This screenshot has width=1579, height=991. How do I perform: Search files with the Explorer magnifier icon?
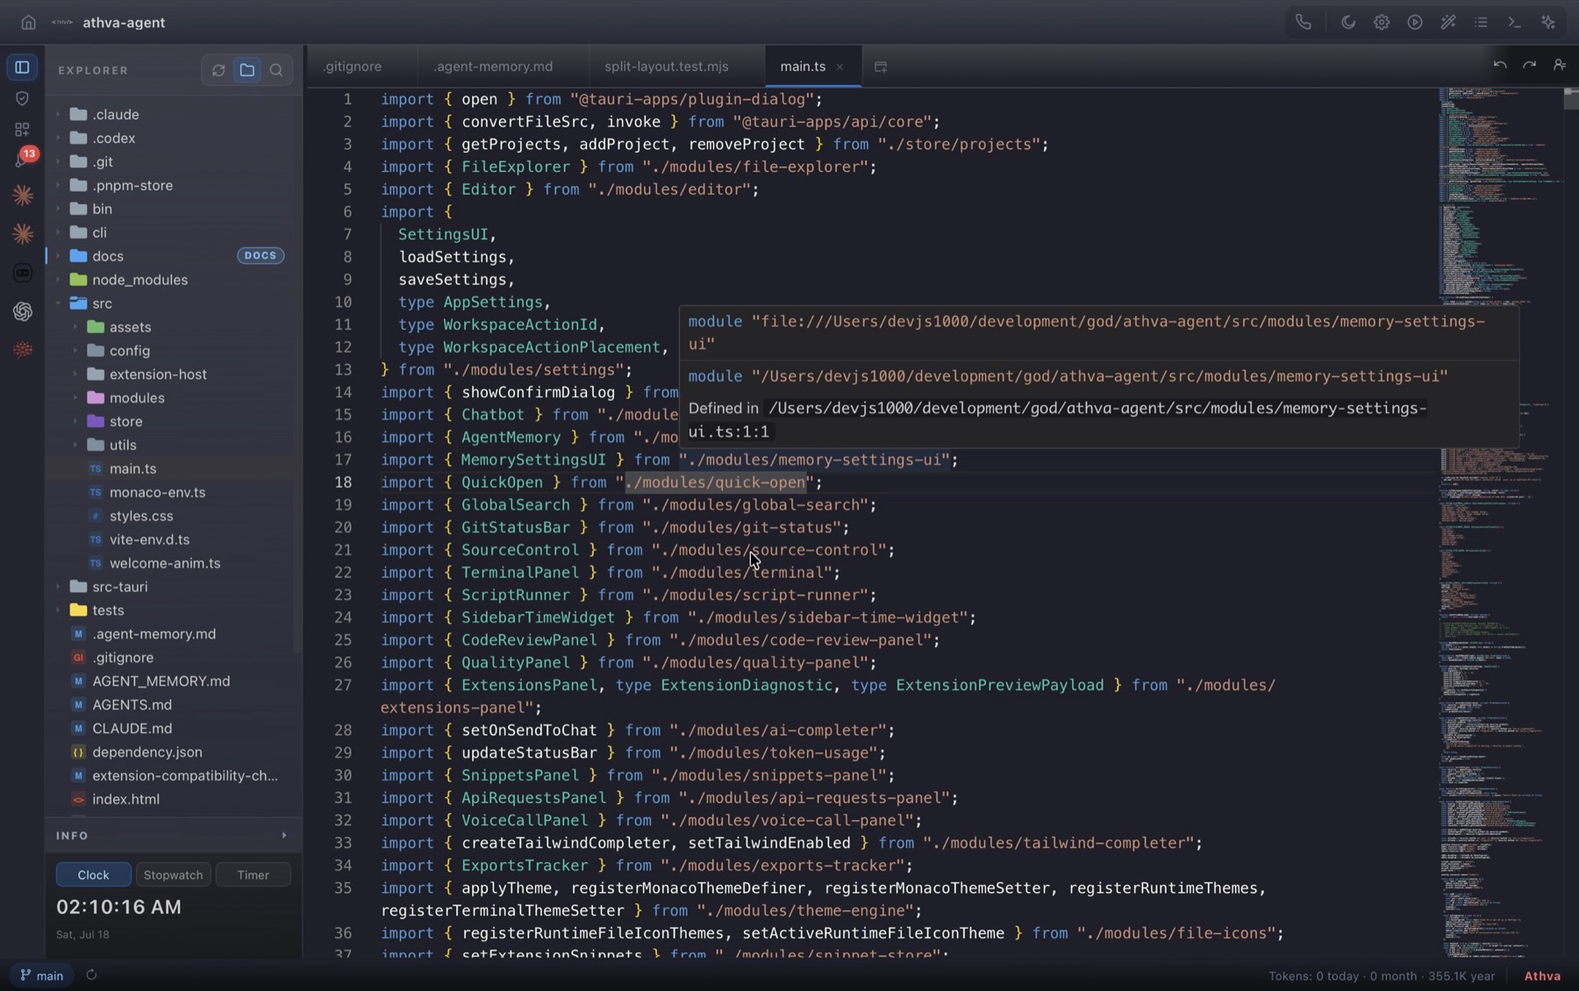pos(276,70)
